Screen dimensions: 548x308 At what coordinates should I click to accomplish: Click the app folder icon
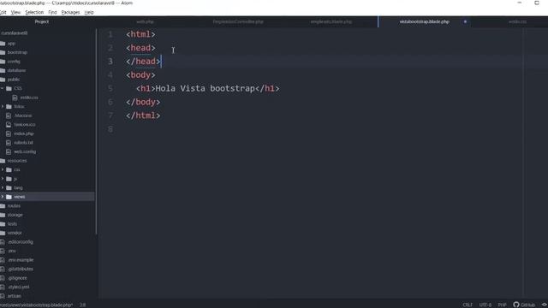(x=3, y=44)
